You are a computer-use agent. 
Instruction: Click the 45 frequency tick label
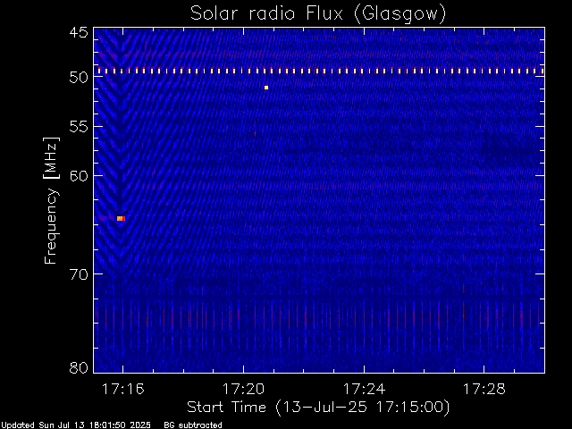click(79, 32)
